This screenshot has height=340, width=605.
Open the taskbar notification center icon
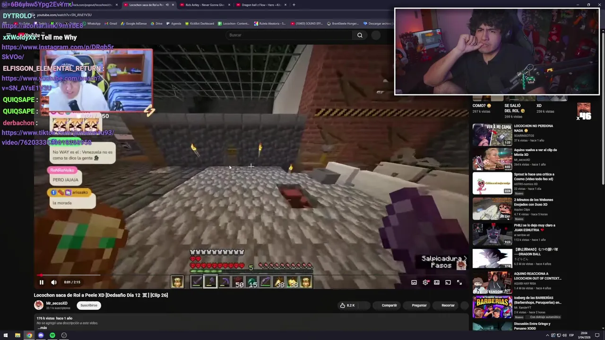pyautogui.click(x=597, y=336)
